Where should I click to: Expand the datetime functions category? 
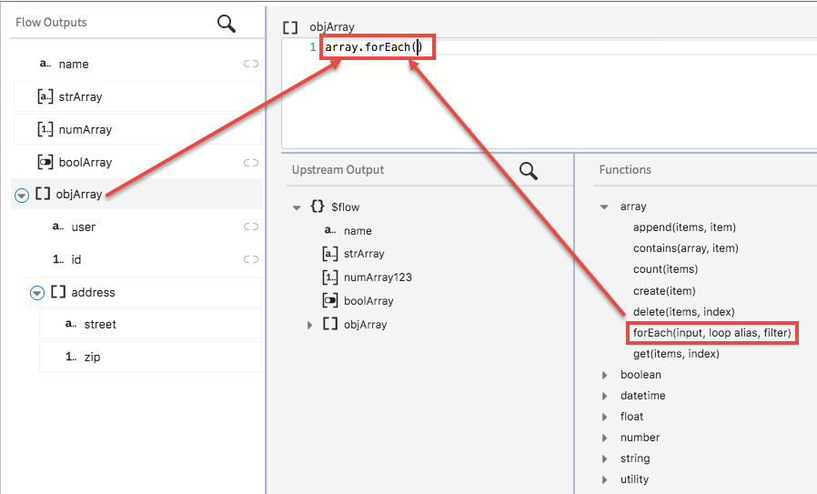point(604,396)
